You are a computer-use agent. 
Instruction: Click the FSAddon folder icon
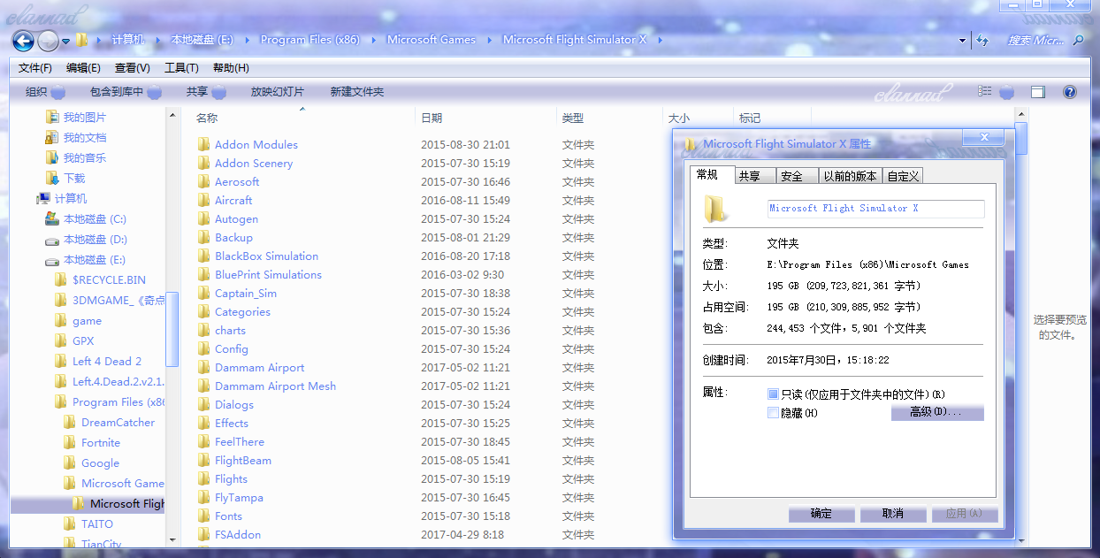(203, 534)
